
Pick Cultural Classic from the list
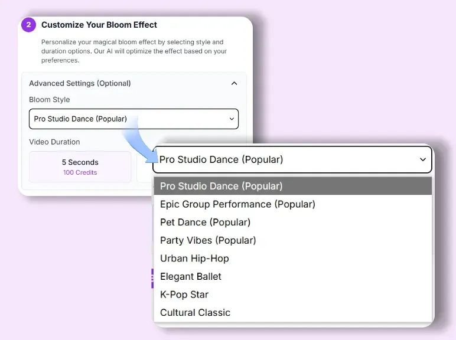[292, 312]
